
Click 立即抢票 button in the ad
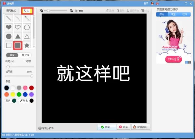[174, 59]
